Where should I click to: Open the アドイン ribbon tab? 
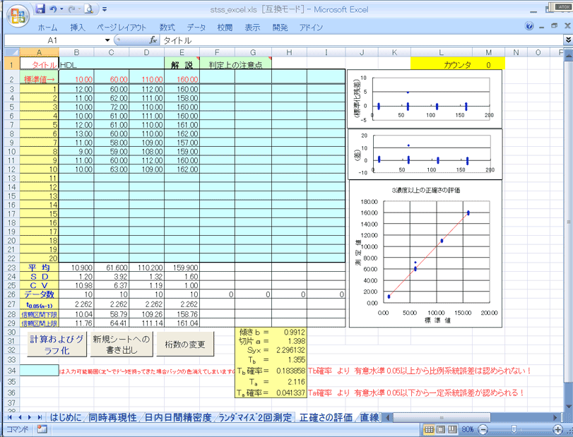point(311,28)
